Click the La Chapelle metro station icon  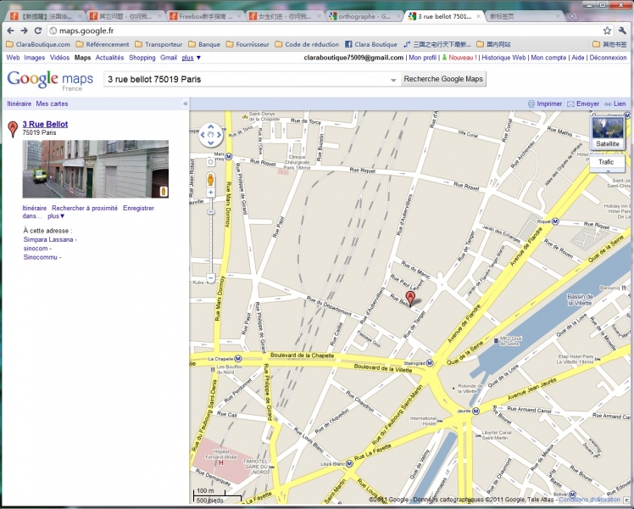[237, 359]
